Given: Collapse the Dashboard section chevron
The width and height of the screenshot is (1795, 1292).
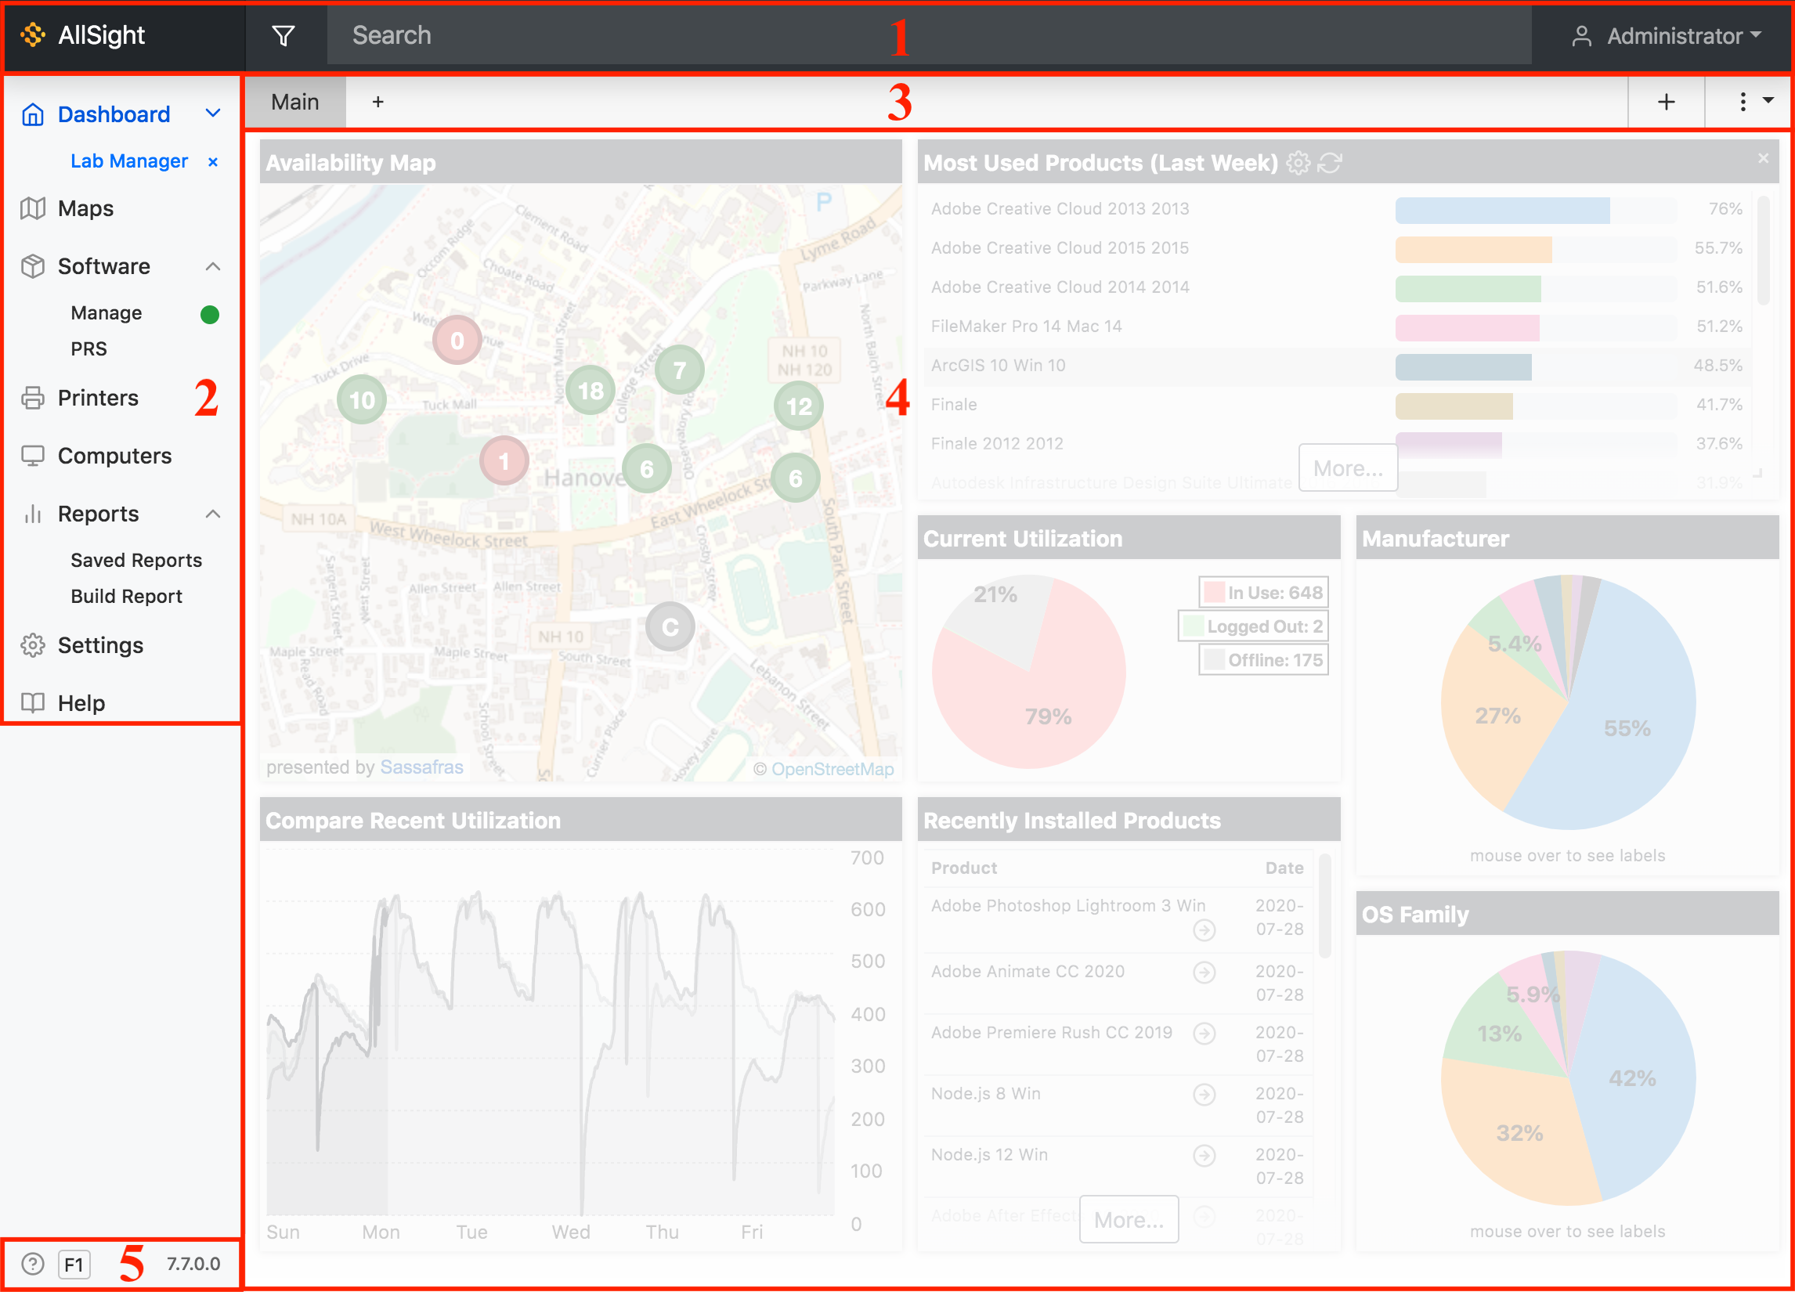Looking at the screenshot, I should pos(212,113).
